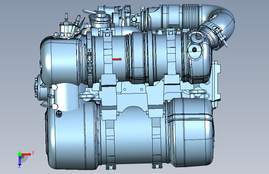
Task: Click the green Y axis dot on the triad
Action: 20,154
